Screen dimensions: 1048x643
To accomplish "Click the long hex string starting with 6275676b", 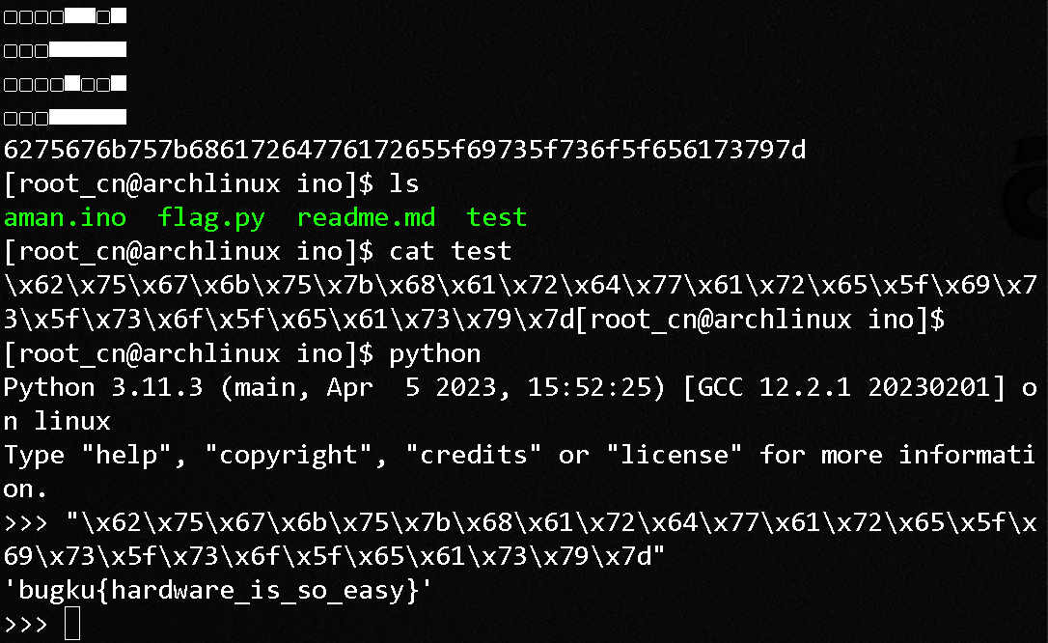I will pyautogui.click(x=405, y=151).
